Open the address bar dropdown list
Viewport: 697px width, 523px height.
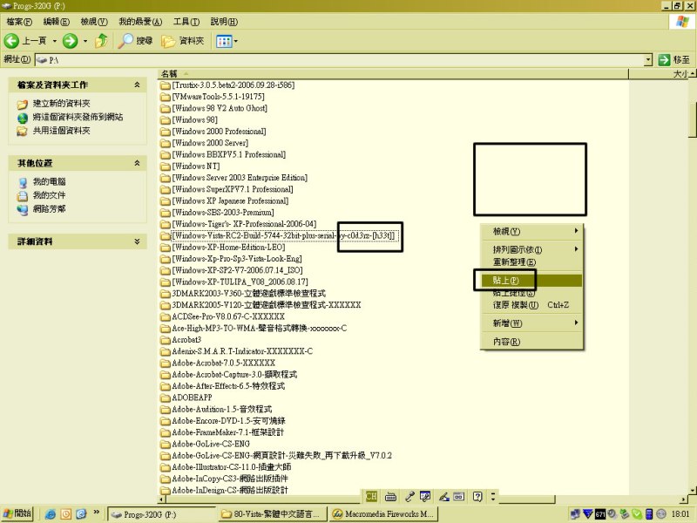[x=648, y=59]
